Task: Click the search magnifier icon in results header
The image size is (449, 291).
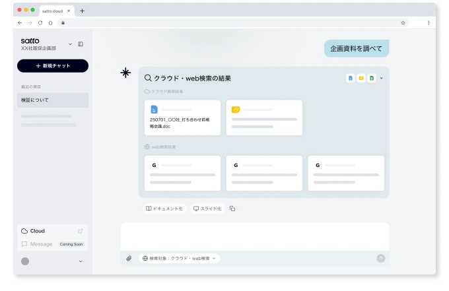Action: pos(148,78)
